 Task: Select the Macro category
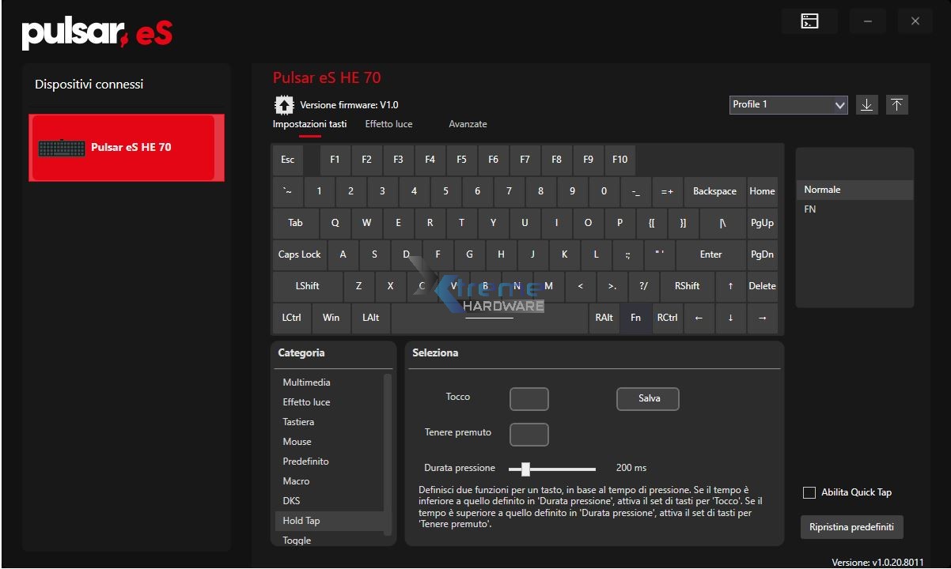295,480
